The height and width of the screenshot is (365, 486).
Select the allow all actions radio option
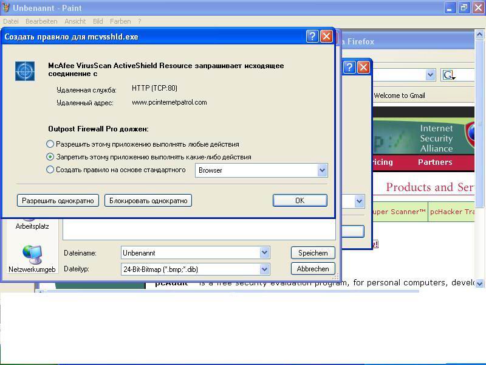pyautogui.click(x=50, y=144)
